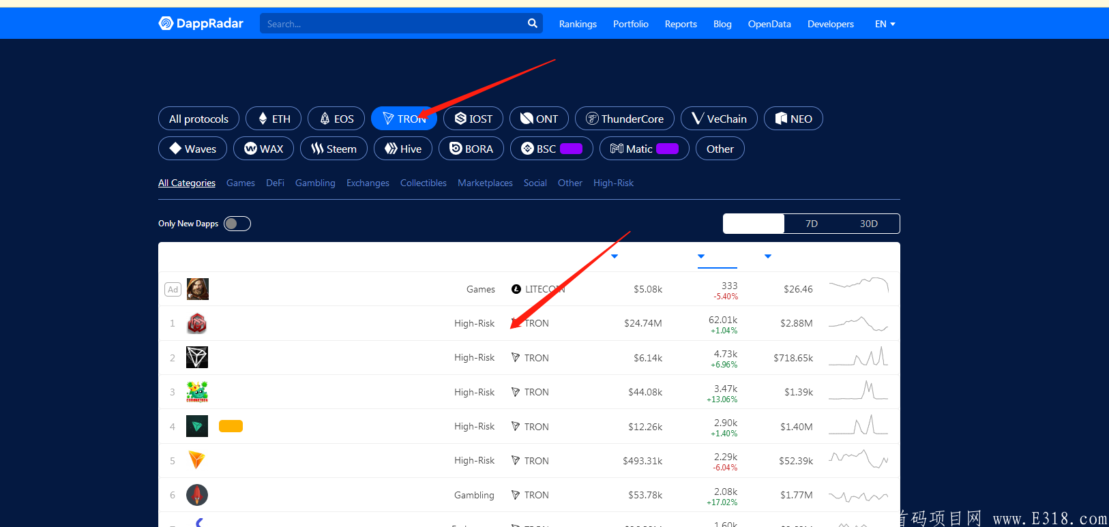1109x527 pixels.
Task: Sort by the balance column arrow left of users
Action: pos(615,256)
